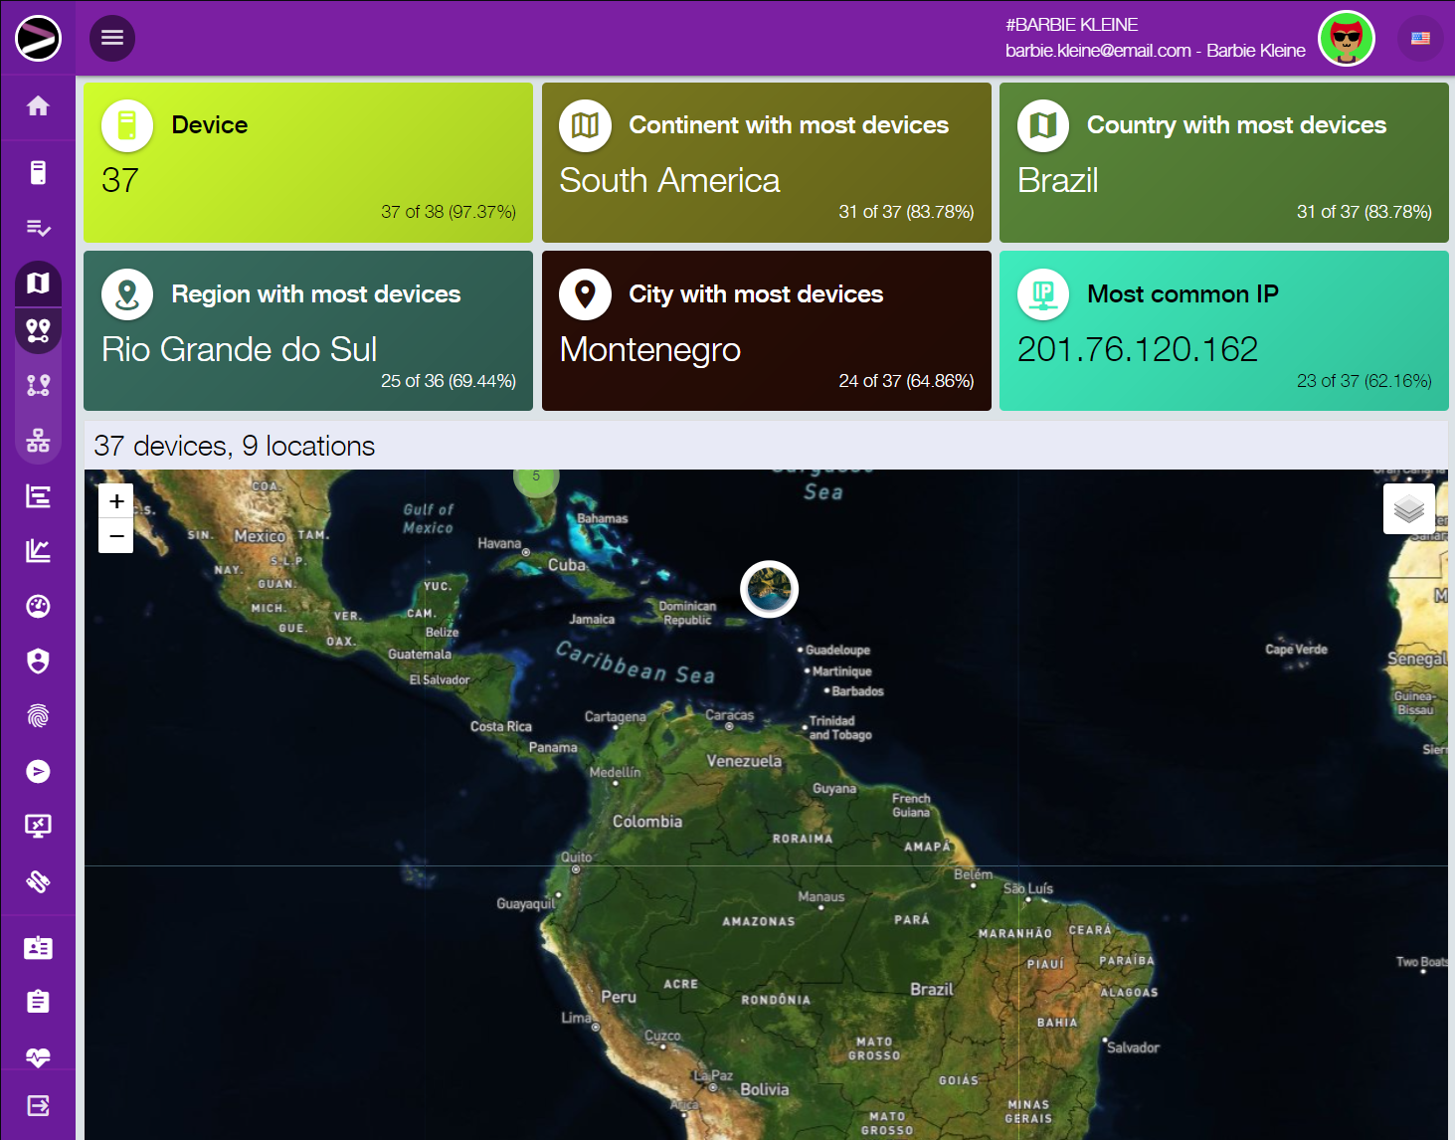Open the network topology icon in sidebar
This screenshot has width=1455, height=1140.
38,440
